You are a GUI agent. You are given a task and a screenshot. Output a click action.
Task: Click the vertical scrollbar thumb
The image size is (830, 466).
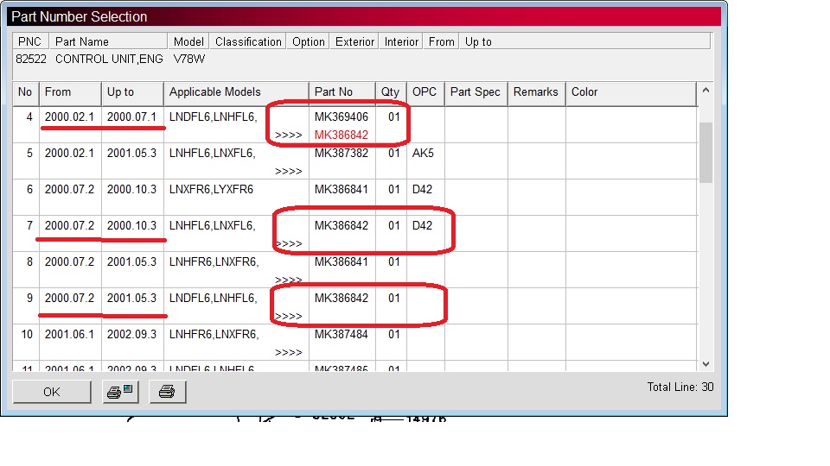(705, 152)
